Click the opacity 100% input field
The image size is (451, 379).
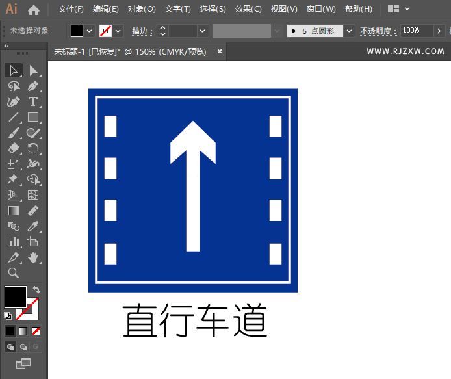(x=417, y=31)
